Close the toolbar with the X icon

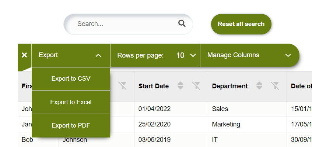(24, 55)
